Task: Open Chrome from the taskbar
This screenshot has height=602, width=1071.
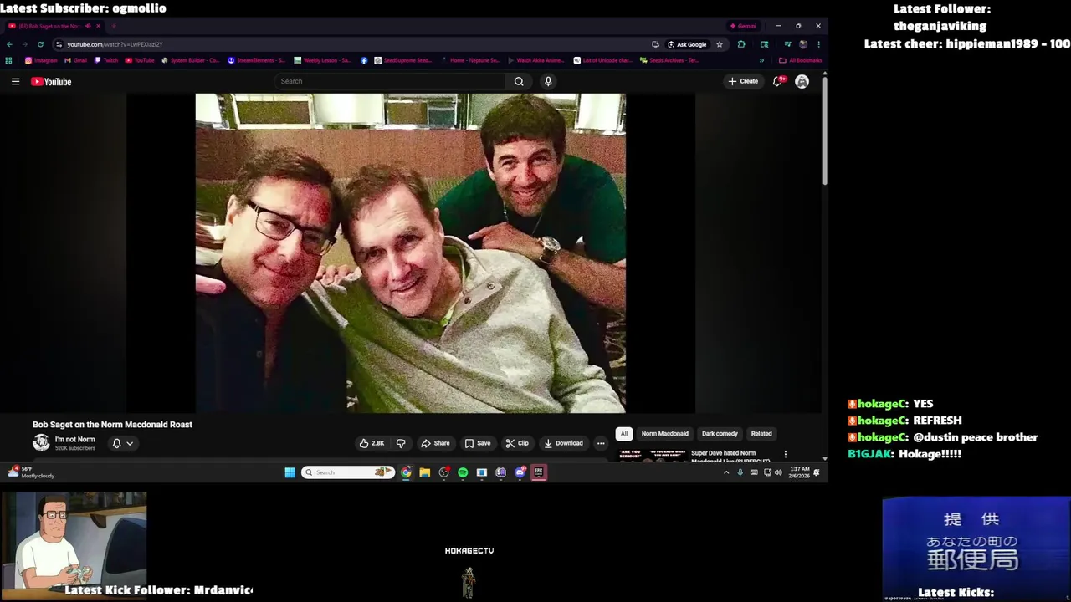Action: 406,472
